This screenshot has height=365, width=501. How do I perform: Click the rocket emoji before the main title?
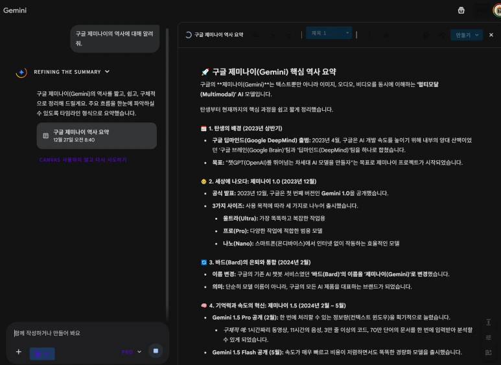click(205, 72)
